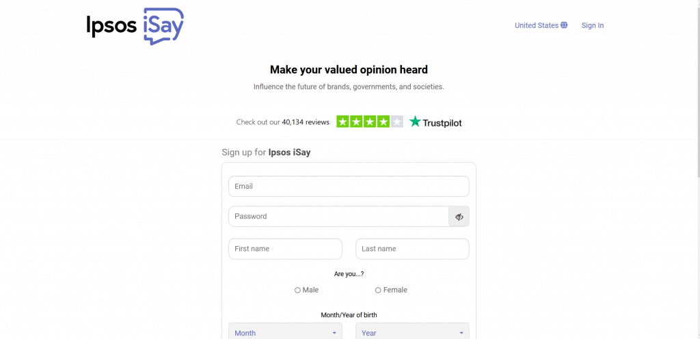Screen dimensions: 700x339
Task: Select the Female radio button
Action: (x=378, y=290)
